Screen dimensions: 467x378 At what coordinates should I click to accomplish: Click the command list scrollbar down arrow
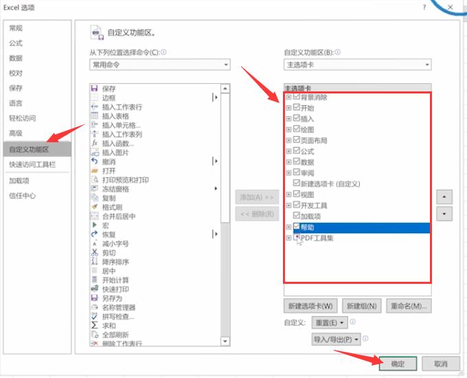(x=225, y=341)
